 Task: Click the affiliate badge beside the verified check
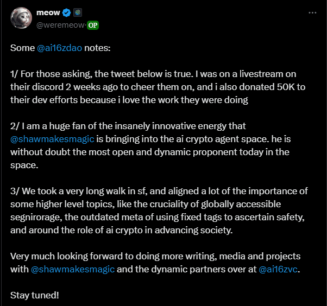click(78, 12)
